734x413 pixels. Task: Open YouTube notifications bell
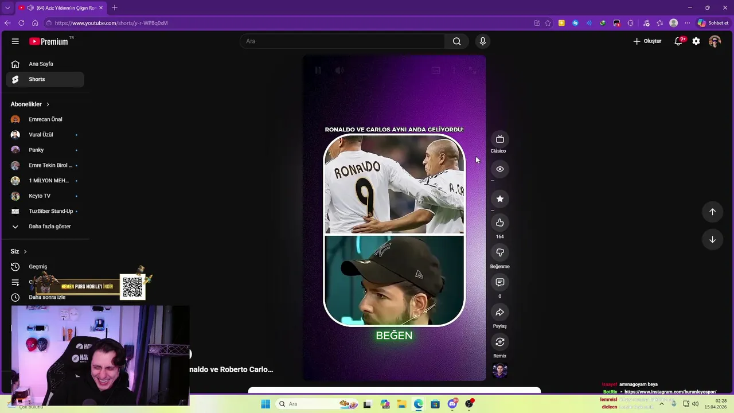678,41
